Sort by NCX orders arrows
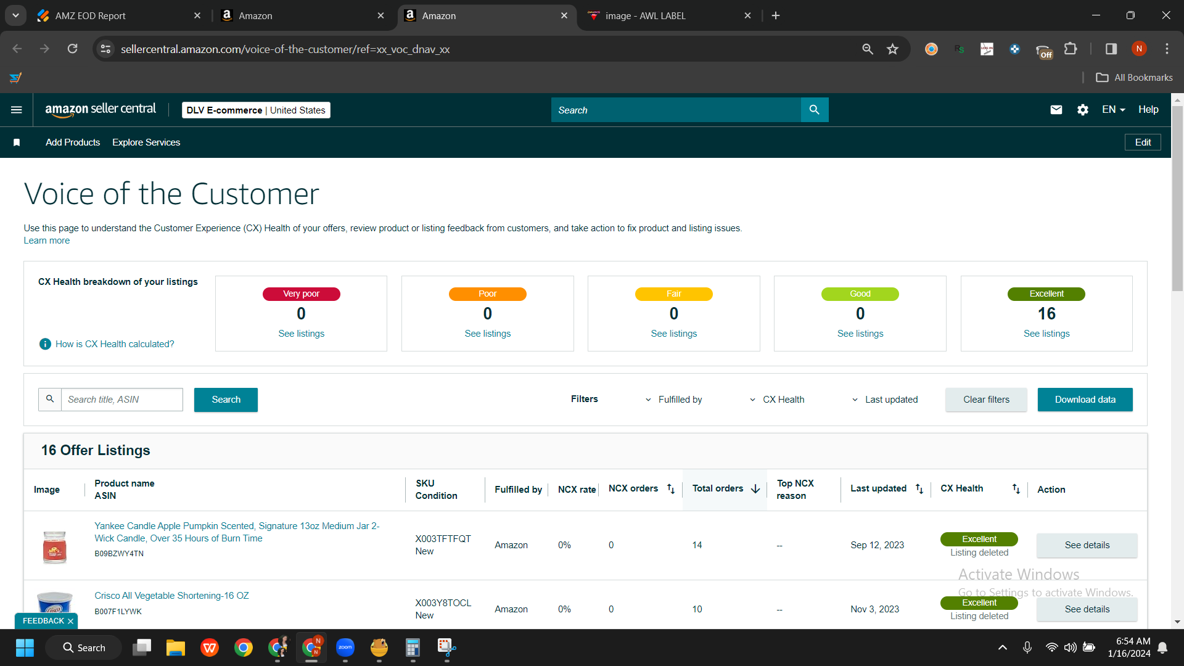 click(671, 489)
